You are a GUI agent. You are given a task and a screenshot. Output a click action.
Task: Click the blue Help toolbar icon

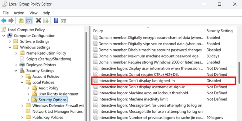click(x=56, y=20)
